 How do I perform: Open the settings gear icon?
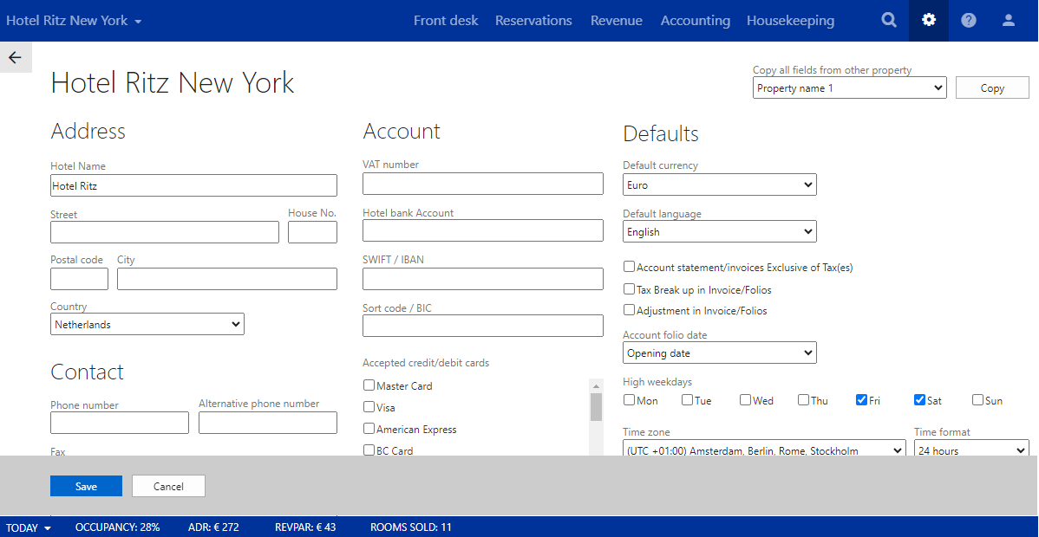point(929,21)
